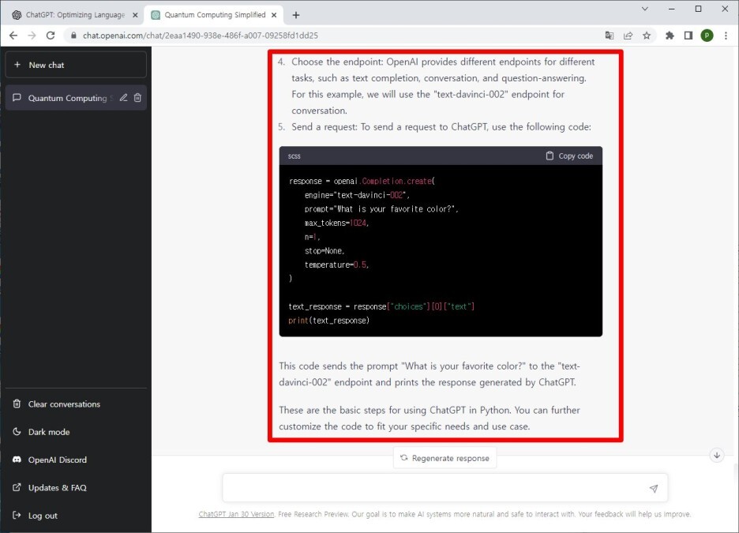Select the address bar URL
The width and height of the screenshot is (739, 533).
(x=201, y=36)
